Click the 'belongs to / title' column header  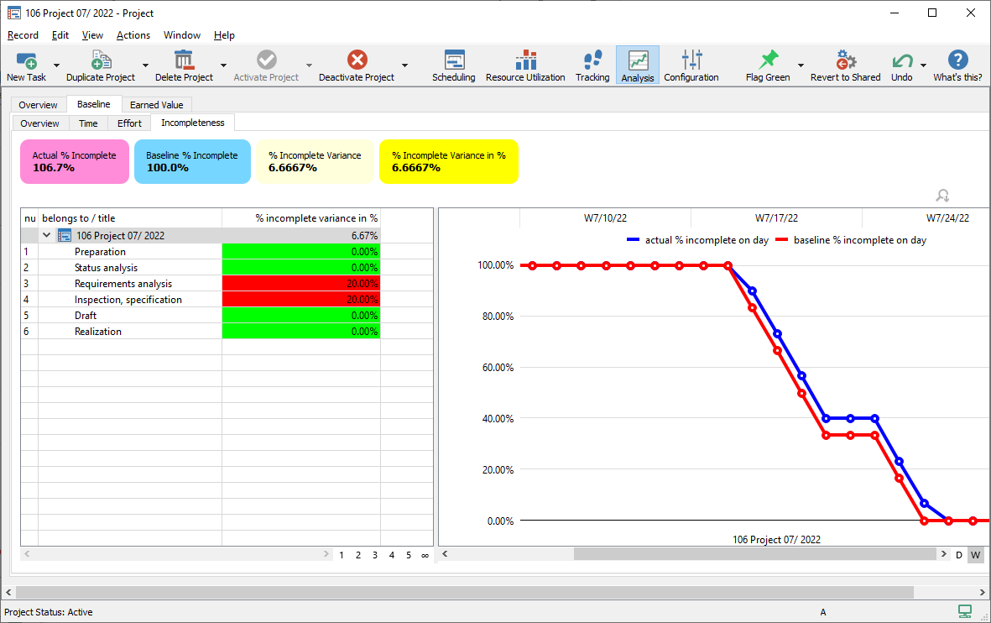tap(130, 218)
